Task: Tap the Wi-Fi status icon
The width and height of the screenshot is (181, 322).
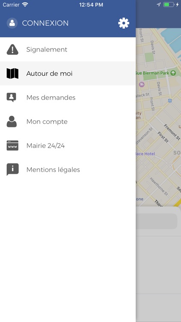Action: coord(25,5)
